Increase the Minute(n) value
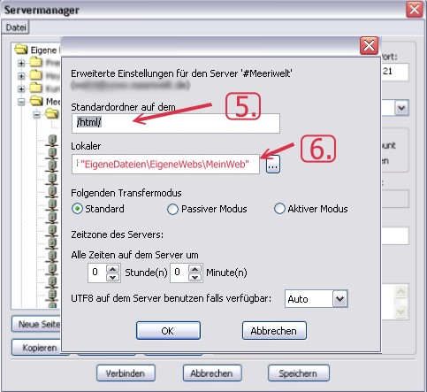Viewport: 427px width, 392px height. point(195,269)
